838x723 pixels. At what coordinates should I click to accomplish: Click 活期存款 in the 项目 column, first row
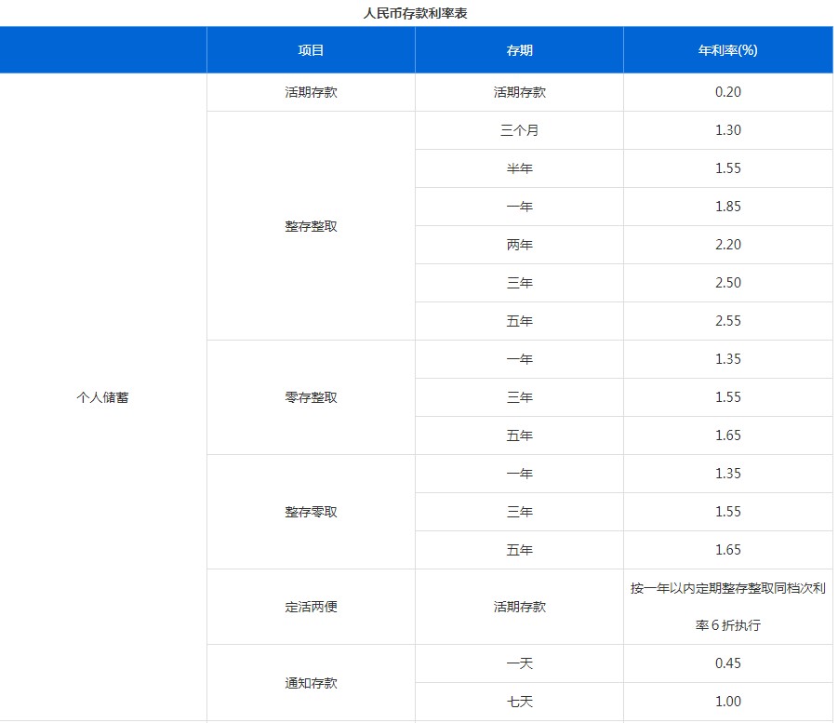click(x=311, y=92)
